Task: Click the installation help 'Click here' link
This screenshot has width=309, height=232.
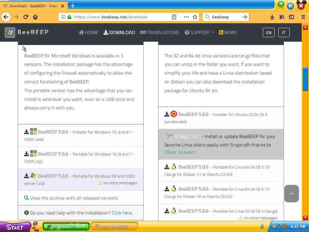Action: (122, 213)
